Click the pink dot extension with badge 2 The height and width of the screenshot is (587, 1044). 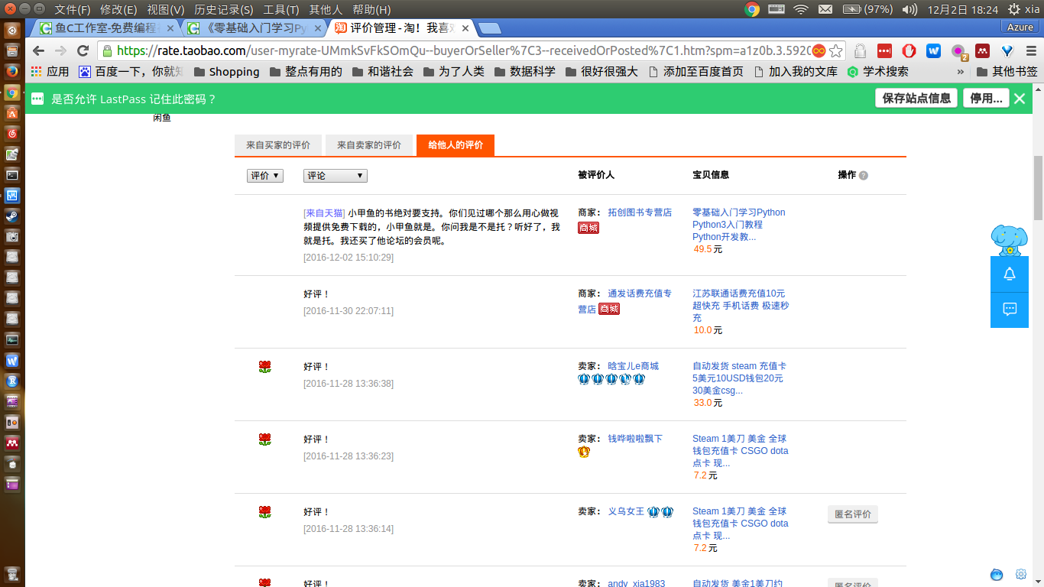pos(958,51)
